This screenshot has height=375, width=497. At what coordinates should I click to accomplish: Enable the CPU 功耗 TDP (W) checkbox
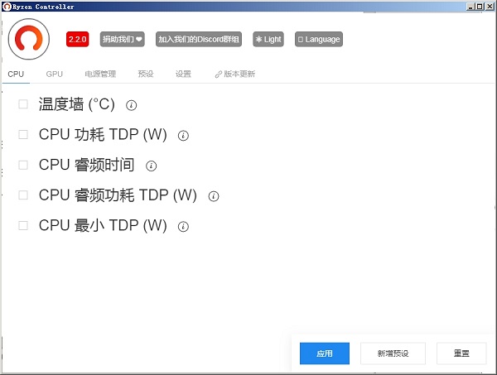click(x=23, y=135)
